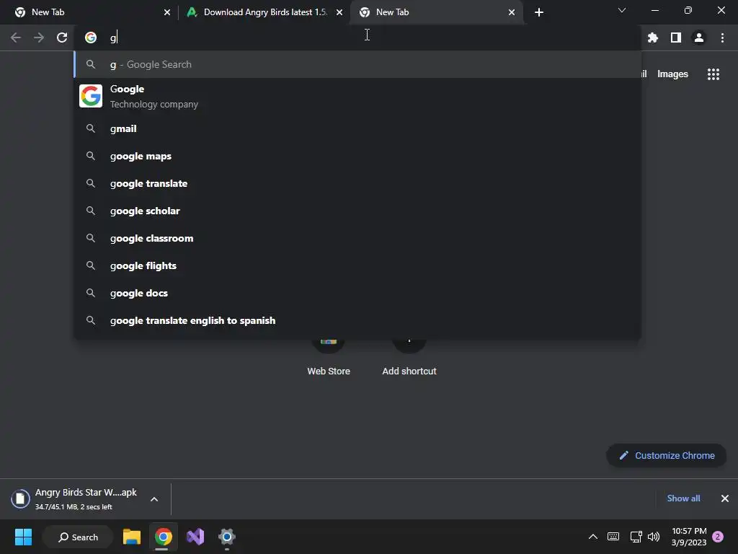Pick google translate english to spanish
The width and height of the screenshot is (738, 554).
pos(357,320)
